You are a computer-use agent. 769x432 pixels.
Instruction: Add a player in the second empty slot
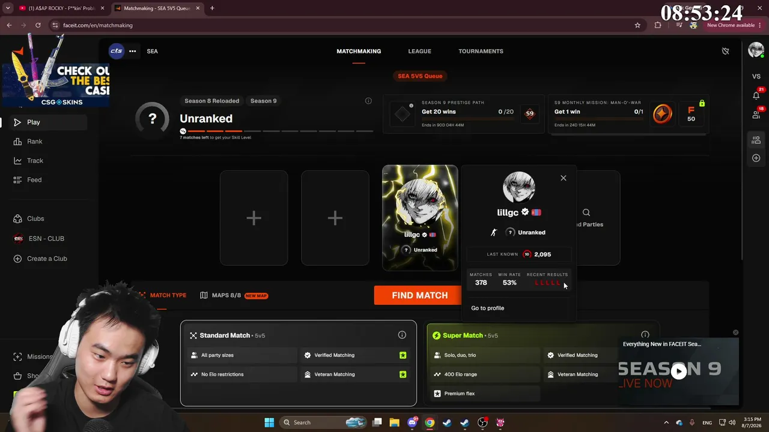[x=335, y=218]
